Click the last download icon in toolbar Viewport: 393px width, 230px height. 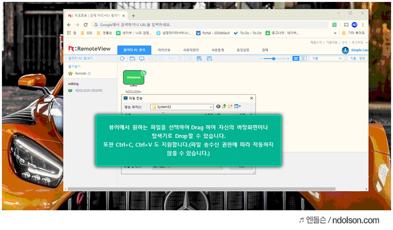[x=209, y=58]
